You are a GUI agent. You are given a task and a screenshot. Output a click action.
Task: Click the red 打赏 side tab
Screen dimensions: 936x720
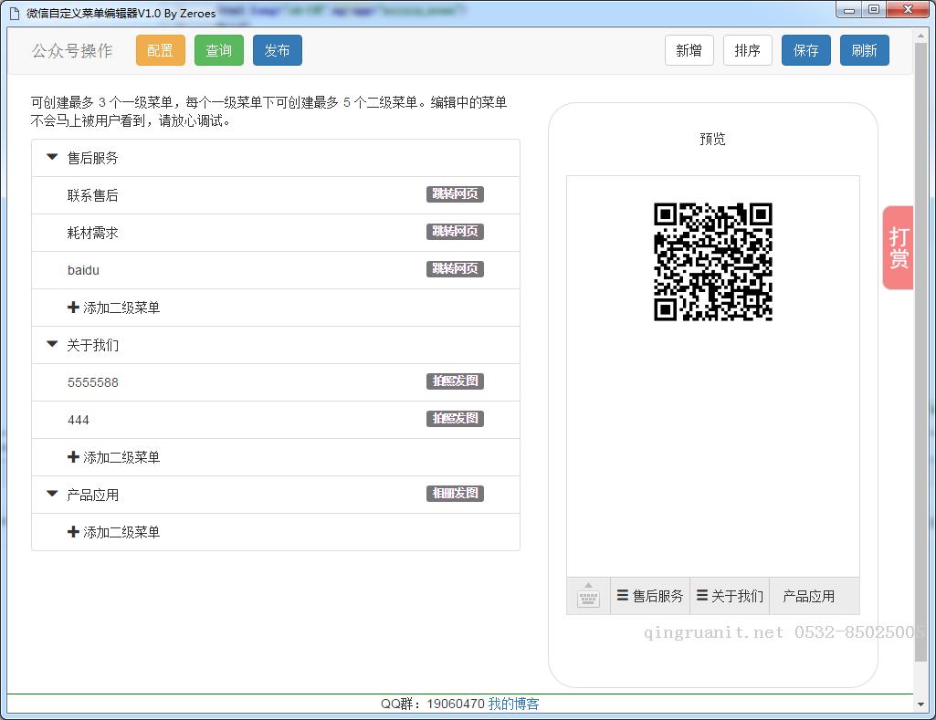coord(899,247)
